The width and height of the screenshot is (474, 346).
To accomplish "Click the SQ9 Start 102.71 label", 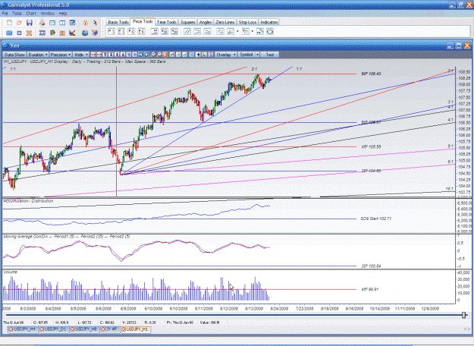I will pos(375,219).
